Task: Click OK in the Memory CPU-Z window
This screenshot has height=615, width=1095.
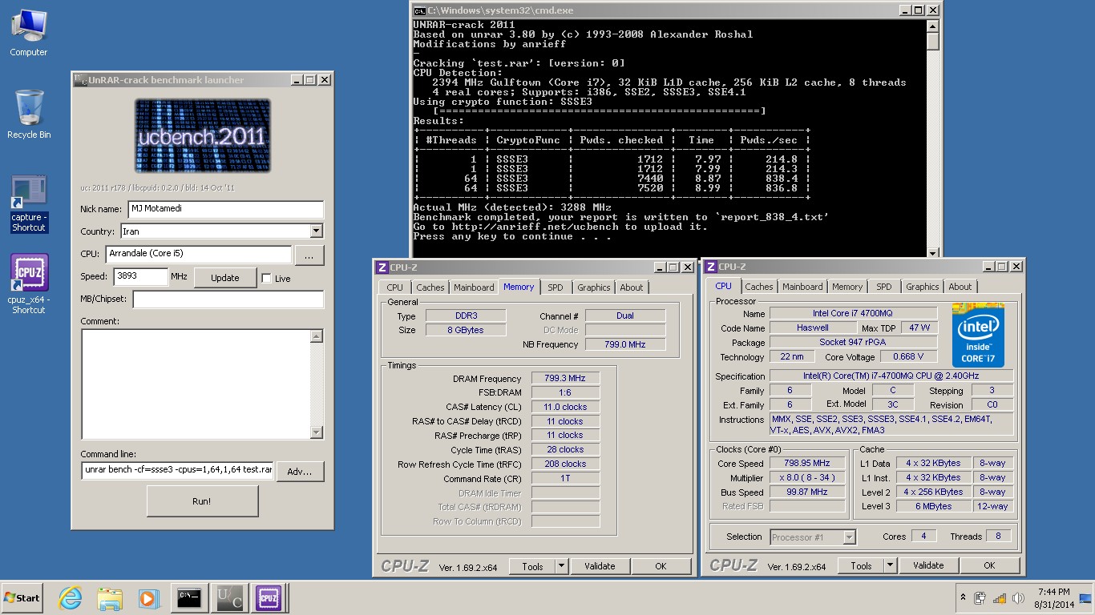Action: (661, 566)
